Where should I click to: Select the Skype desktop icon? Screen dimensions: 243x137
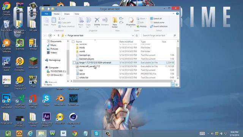pyautogui.click(x=46, y=100)
